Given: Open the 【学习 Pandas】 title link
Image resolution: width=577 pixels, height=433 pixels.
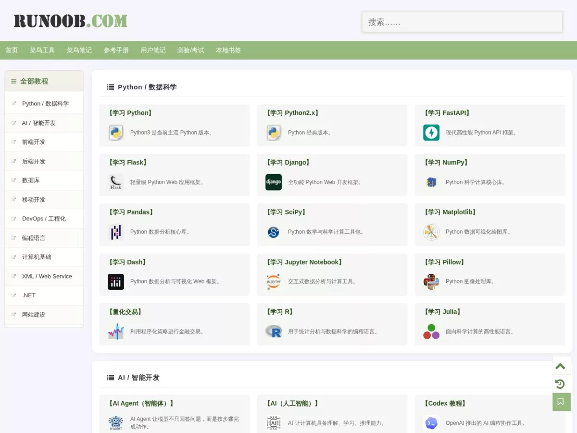Looking at the screenshot, I should click(131, 212).
